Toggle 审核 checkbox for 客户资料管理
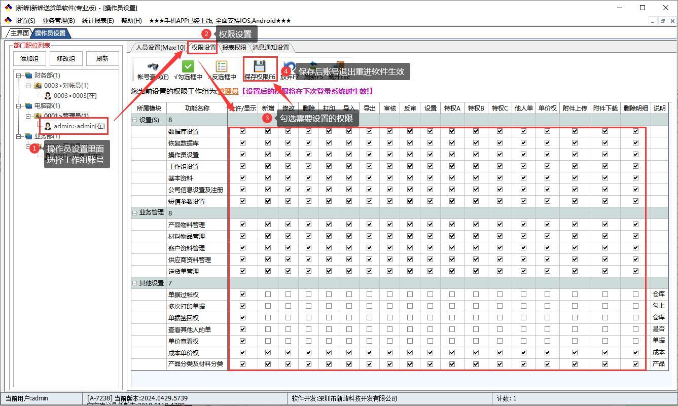Screen dimensions: 678x406 coord(389,247)
